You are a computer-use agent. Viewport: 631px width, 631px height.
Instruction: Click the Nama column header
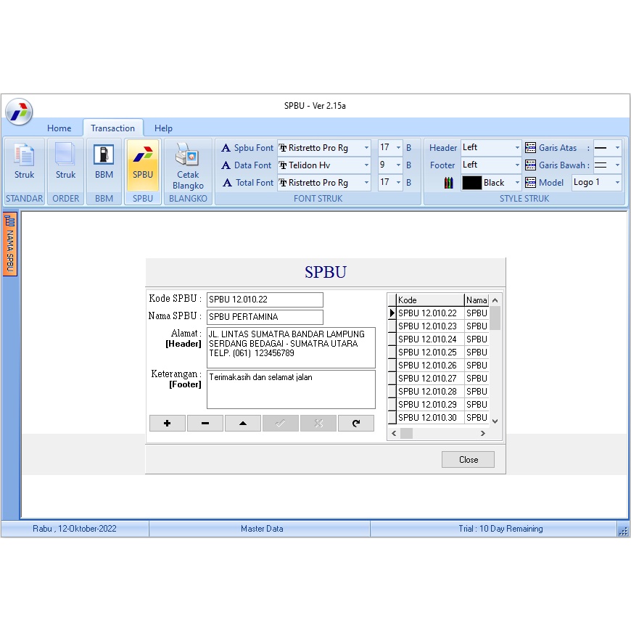click(x=477, y=300)
